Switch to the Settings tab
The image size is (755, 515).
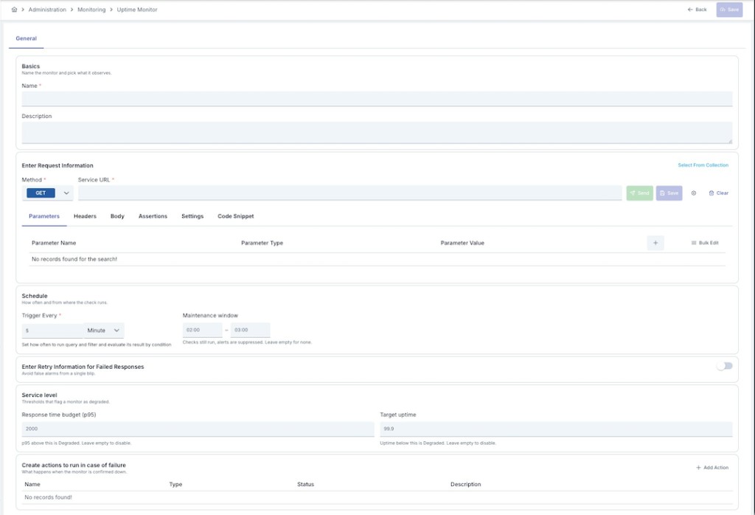(x=192, y=216)
